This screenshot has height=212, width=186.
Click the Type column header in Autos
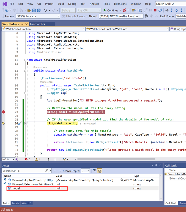tap(146, 176)
